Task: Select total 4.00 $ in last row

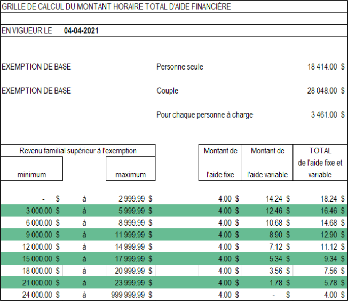Action: point(334,295)
